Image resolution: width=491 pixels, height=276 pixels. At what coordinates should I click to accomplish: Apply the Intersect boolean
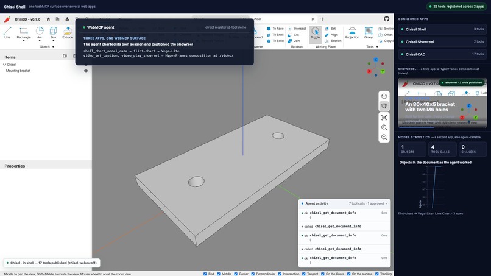coord(297,29)
